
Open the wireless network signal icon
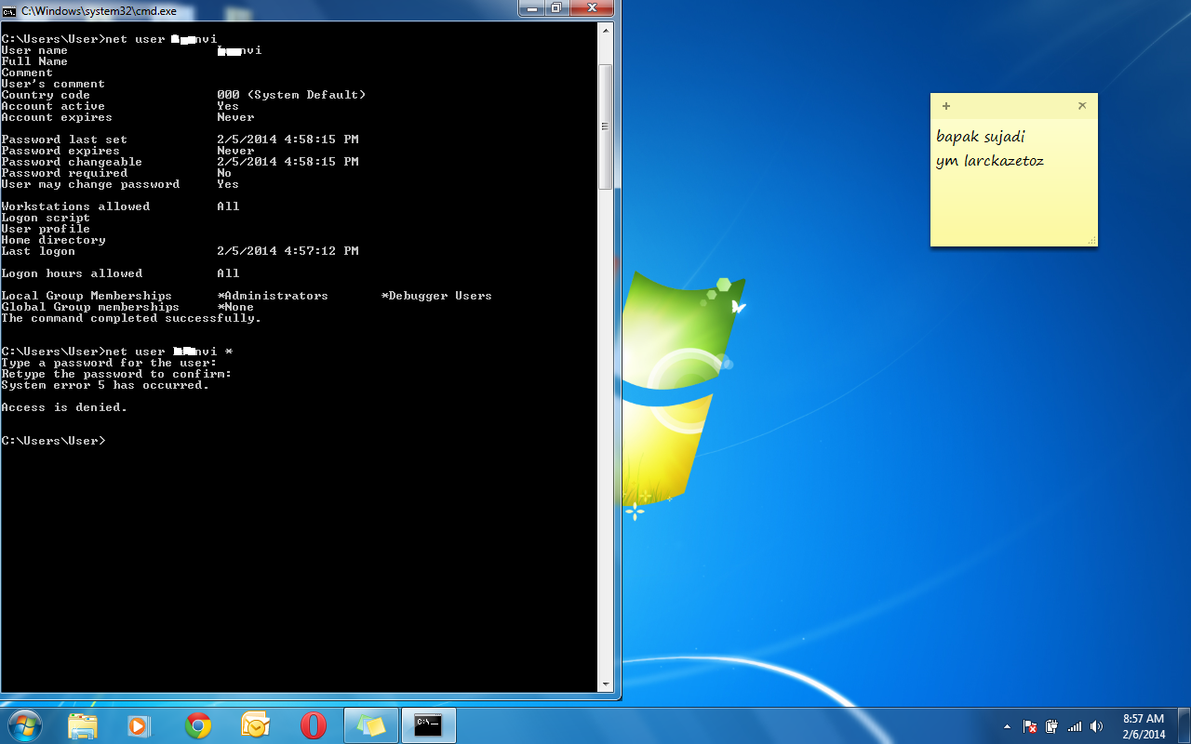click(1075, 726)
